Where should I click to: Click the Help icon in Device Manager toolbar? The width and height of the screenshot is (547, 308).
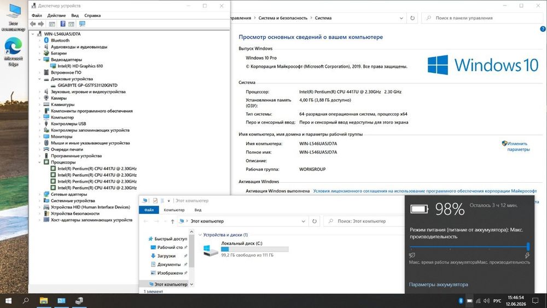click(x=63, y=24)
